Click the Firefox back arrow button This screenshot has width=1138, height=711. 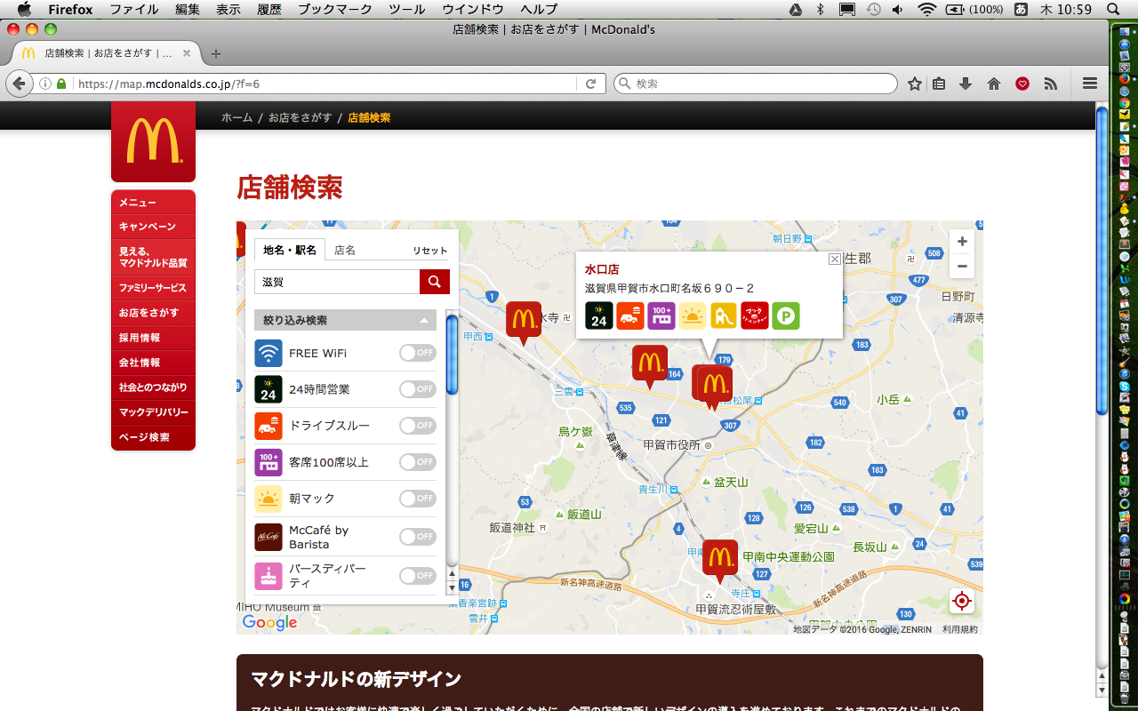coord(19,84)
